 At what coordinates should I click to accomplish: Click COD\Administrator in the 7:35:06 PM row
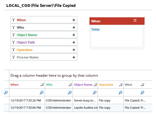(x=58, y=108)
